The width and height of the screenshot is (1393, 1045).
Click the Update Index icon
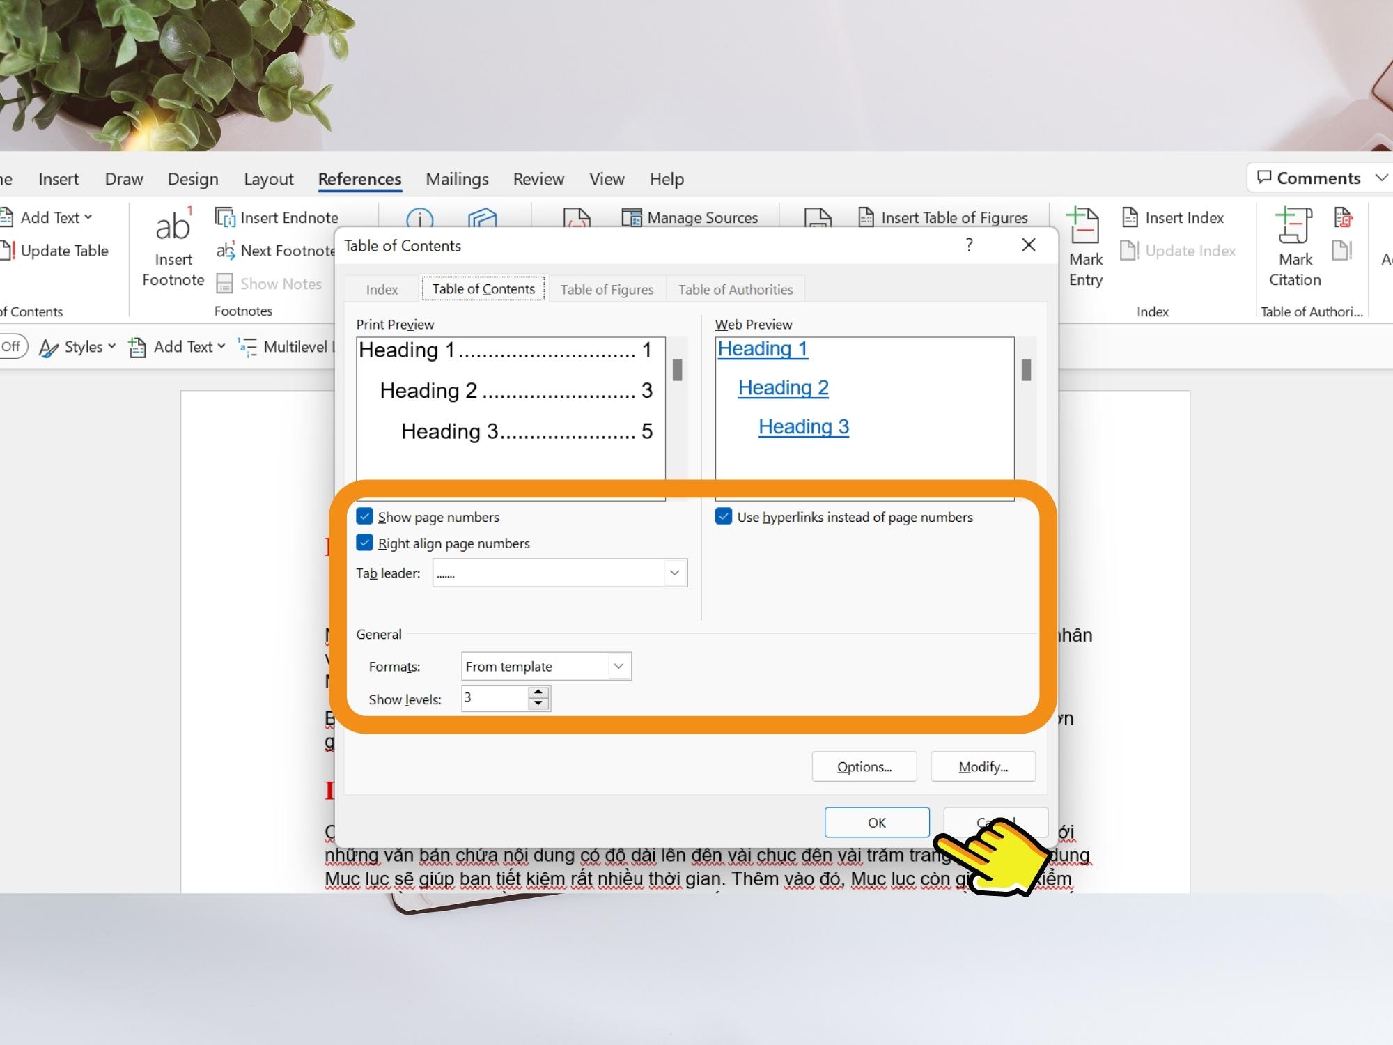point(1130,250)
